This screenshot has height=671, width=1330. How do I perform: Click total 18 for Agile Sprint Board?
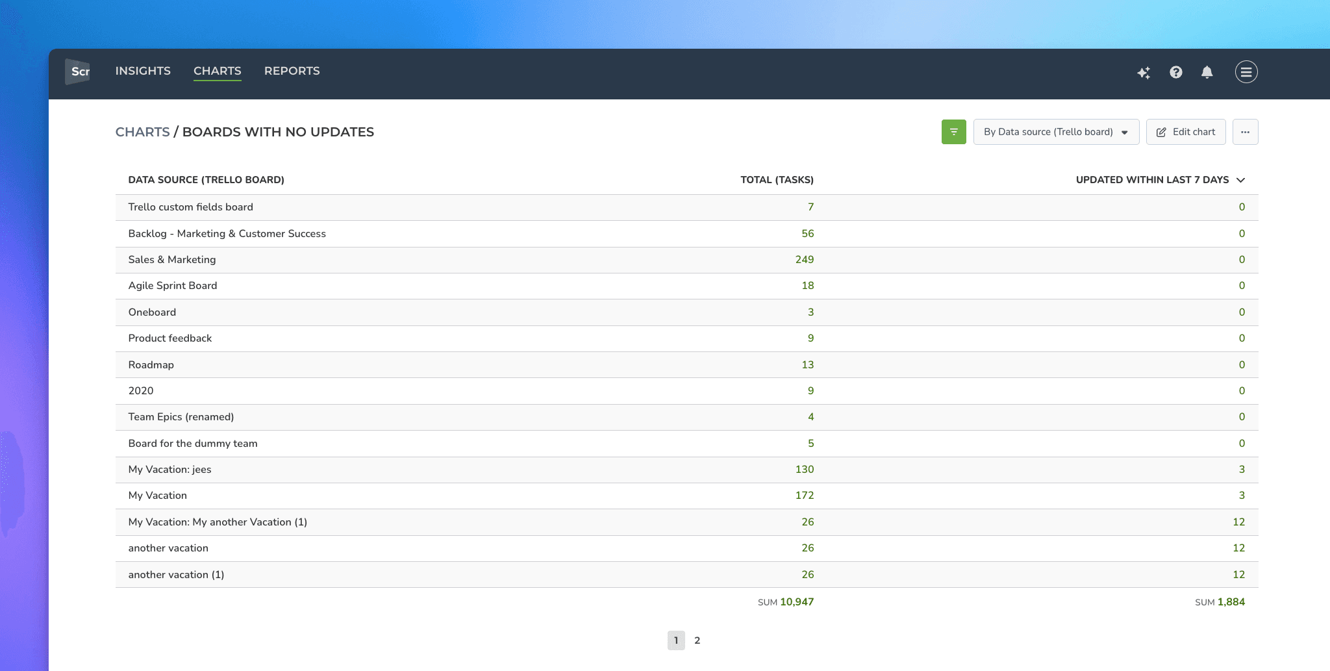(x=807, y=286)
